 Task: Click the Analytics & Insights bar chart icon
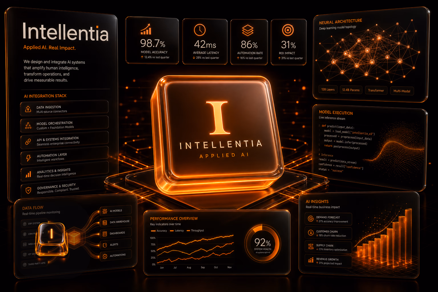tap(28, 174)
